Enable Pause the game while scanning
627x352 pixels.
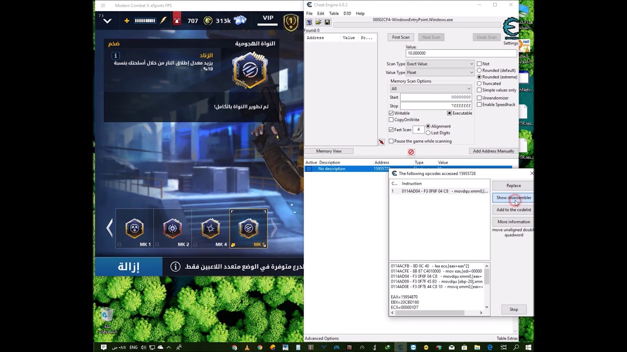tap(391, 141)
